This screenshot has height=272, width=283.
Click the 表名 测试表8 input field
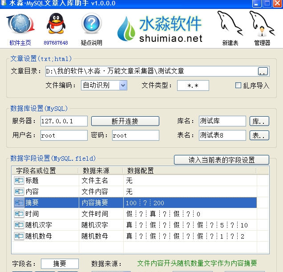pos(222,135)
